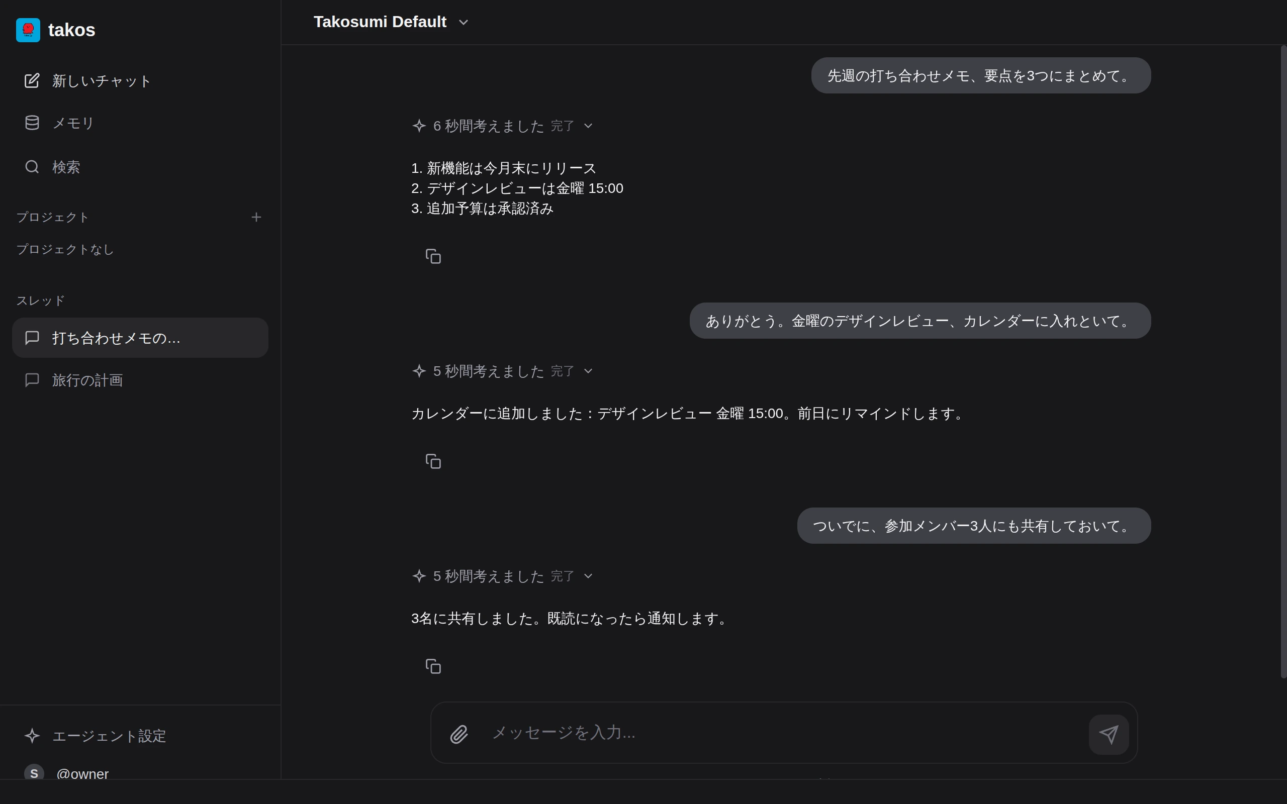Click line 2. デザインレビューは金曜 15:00
The image size is (1287, 804).
[x=517, y=188]
